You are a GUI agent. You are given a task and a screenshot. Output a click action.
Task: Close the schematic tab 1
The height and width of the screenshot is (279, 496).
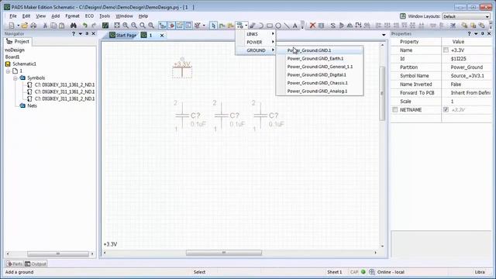coord(162,36)
